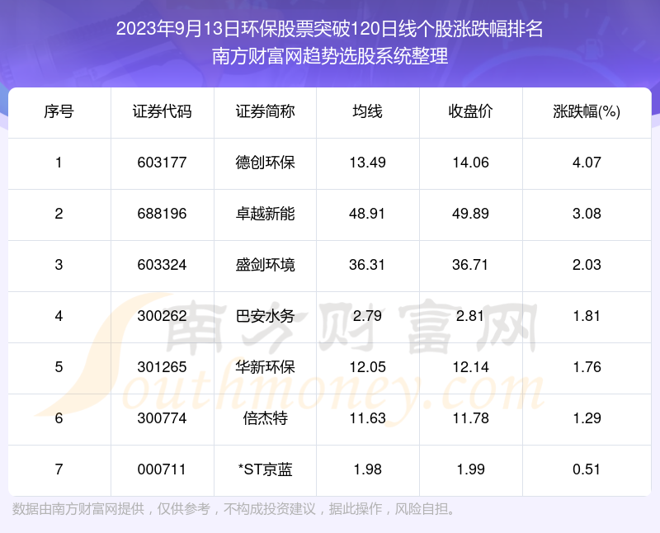Select stock code 300262
Screen dimensions: 660x533
162,316
